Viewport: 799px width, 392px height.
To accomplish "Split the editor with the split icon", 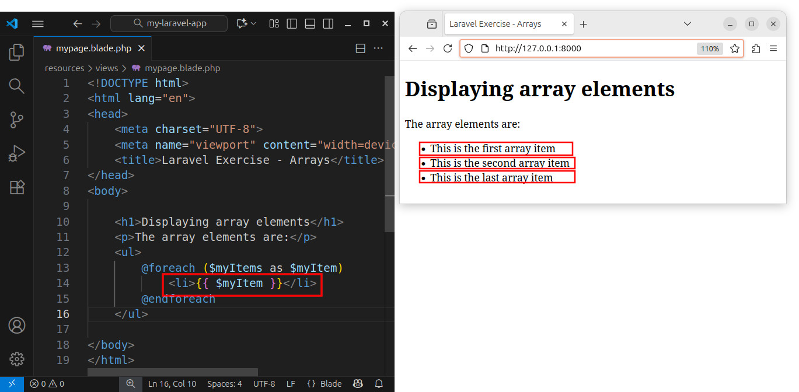I will [361, 48].
